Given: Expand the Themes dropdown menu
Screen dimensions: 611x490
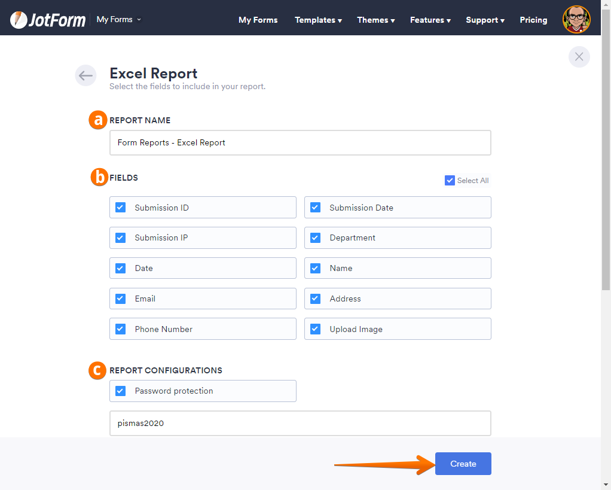Looking at the screenshot, I should [375, 20].
